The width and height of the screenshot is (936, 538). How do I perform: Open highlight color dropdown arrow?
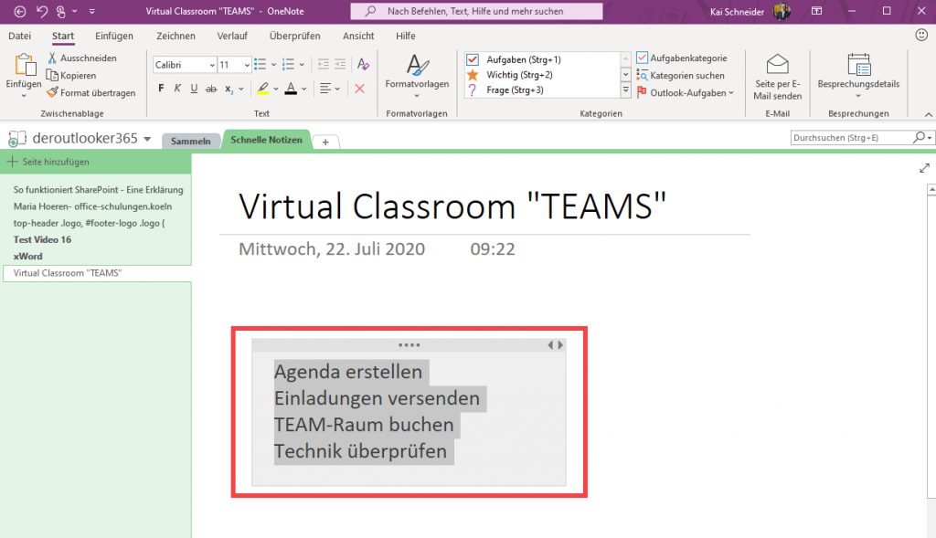click(276, 89)
